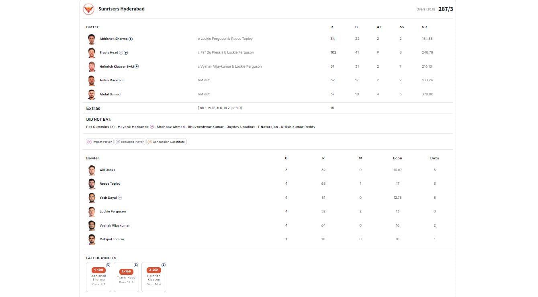Click Sunrisers Hyderabad team name heading
The height and width of the screenshot is (297, 538).
pos(121,9)
